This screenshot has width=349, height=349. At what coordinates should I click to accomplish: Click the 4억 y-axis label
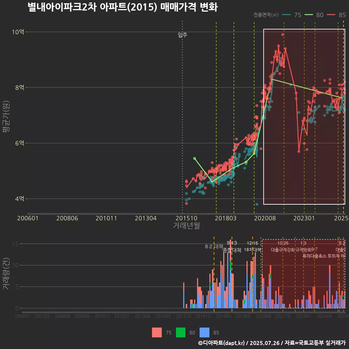(x=20, y=198)
